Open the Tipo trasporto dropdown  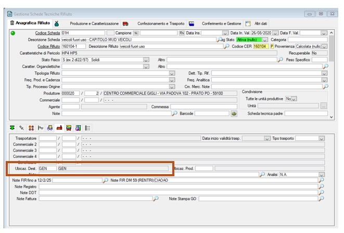click(321, 138)
